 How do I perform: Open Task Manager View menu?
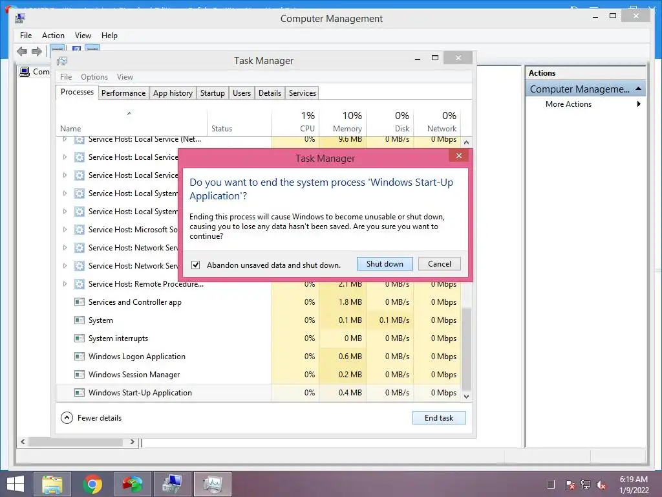125,77
